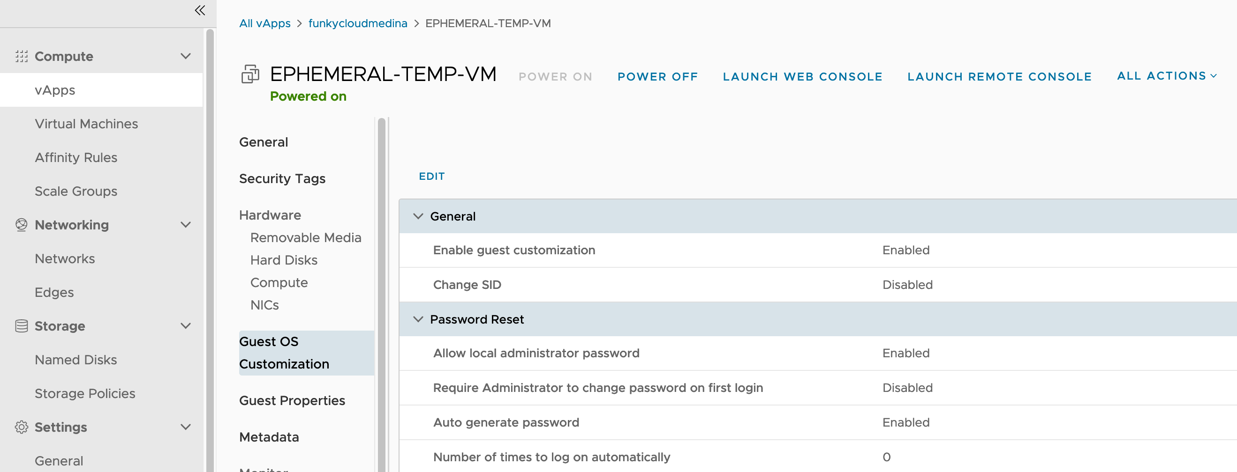Click the Edit button
Viewport: 1237px width, 472px height.
[432, 177]
